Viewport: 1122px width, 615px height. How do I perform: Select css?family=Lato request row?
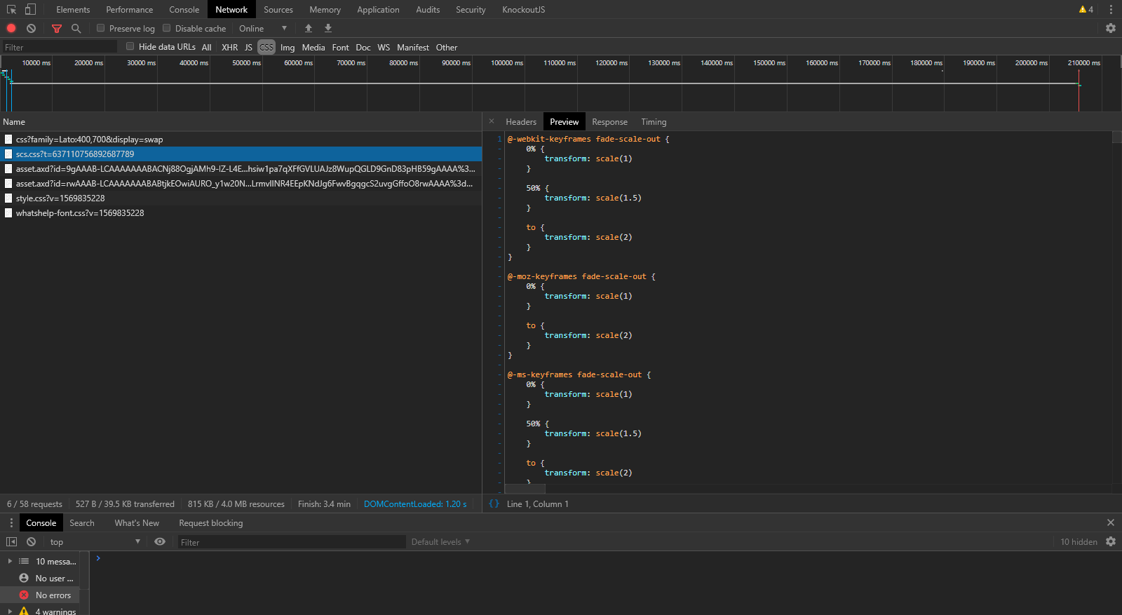[x=241, y=139]
